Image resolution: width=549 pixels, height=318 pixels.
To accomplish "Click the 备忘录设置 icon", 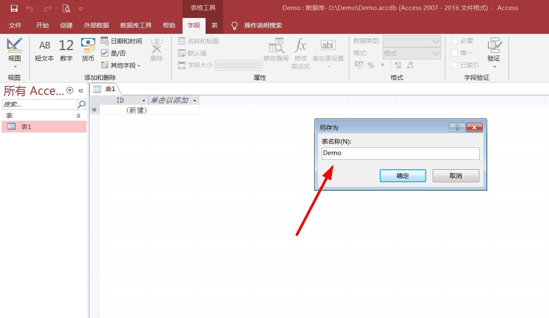I will click(328, 50).
